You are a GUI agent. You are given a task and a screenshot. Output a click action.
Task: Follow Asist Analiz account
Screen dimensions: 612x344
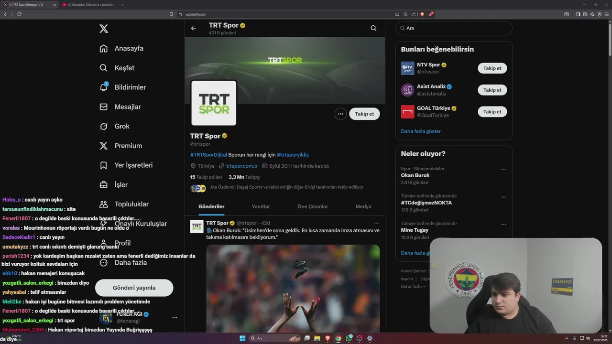click(492, 90)
